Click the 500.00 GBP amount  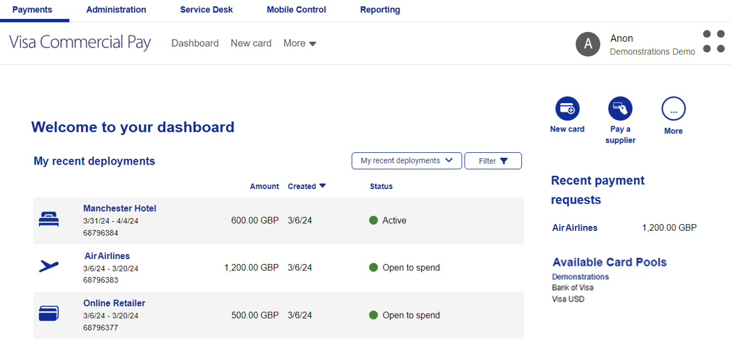(255, 315)
